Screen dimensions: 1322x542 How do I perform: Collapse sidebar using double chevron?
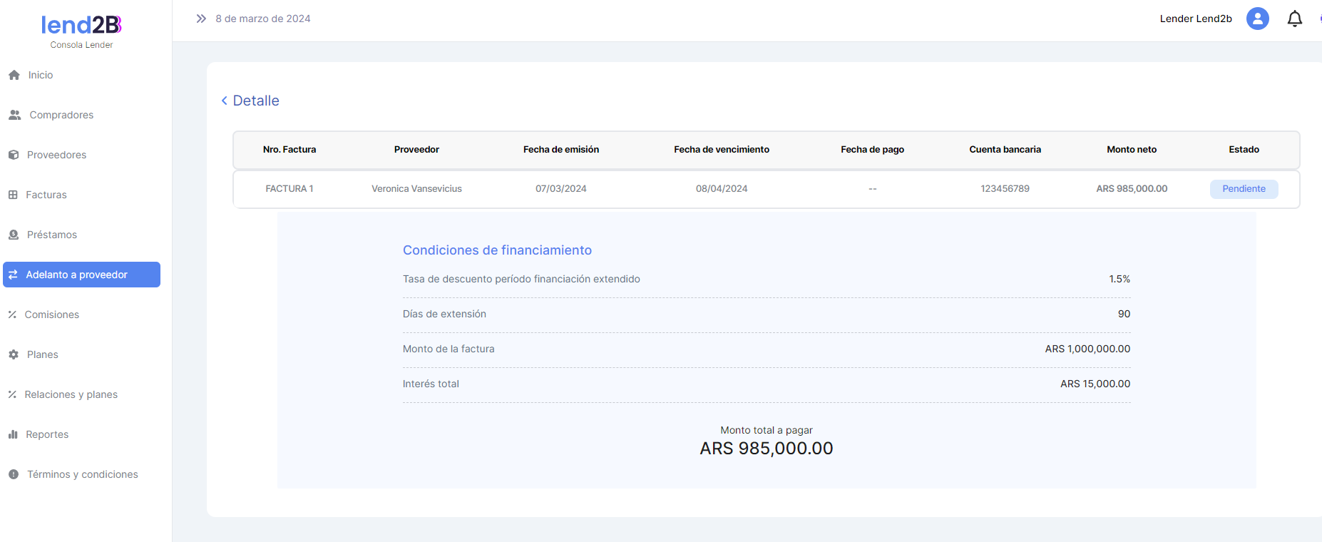(x=201, y=19)
